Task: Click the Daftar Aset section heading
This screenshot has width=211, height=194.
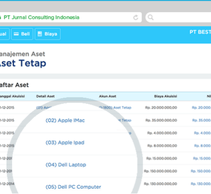Action: [x=14, y=85]
